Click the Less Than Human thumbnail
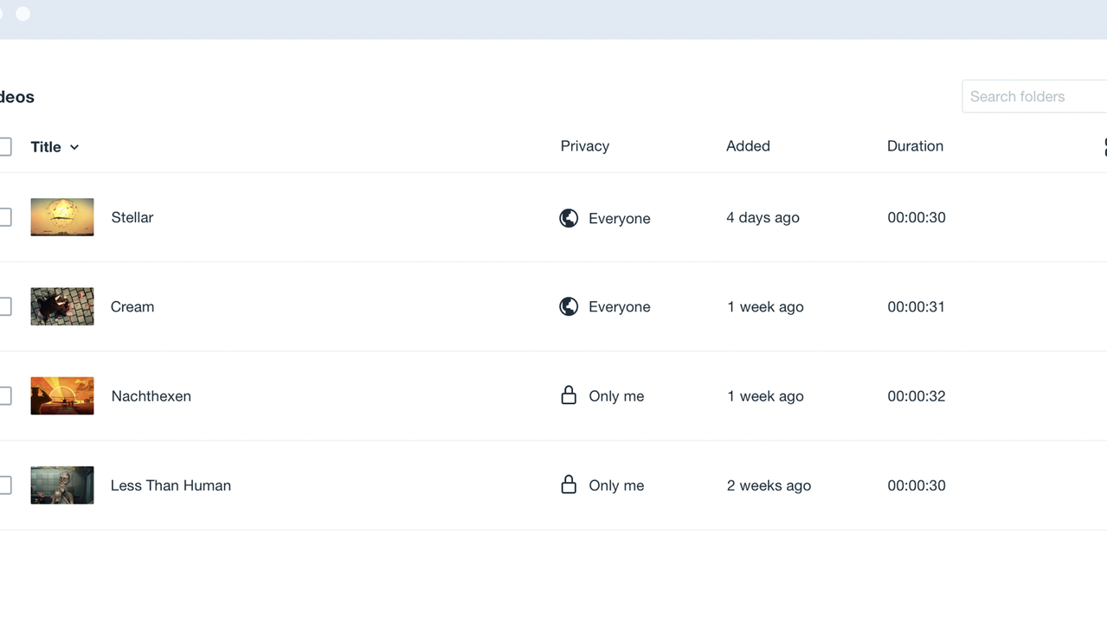The height and width of the screenshot is (623, 1107). pos(62,485)
